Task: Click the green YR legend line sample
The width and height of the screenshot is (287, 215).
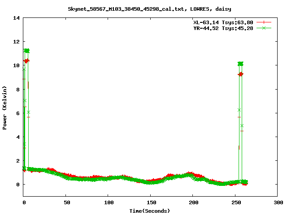Action: (264, 28)
